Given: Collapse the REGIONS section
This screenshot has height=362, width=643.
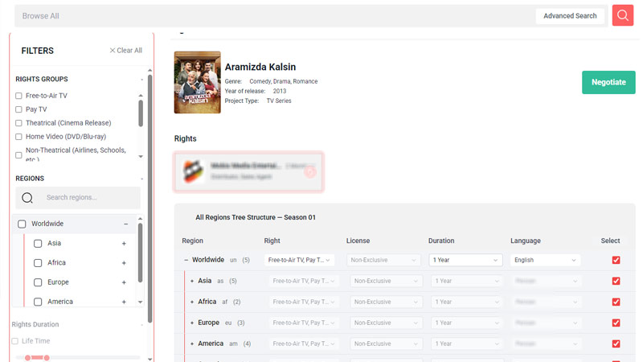Looking at the screenshot, I should pyautogui.click(x=142, y=179).
